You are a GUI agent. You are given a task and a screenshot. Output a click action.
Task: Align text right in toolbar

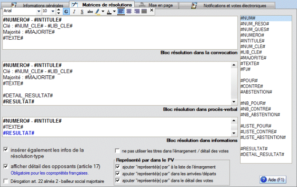(137, 11)
